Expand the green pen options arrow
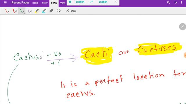Viewport: 186px width, 104px height. coord(25,14)
